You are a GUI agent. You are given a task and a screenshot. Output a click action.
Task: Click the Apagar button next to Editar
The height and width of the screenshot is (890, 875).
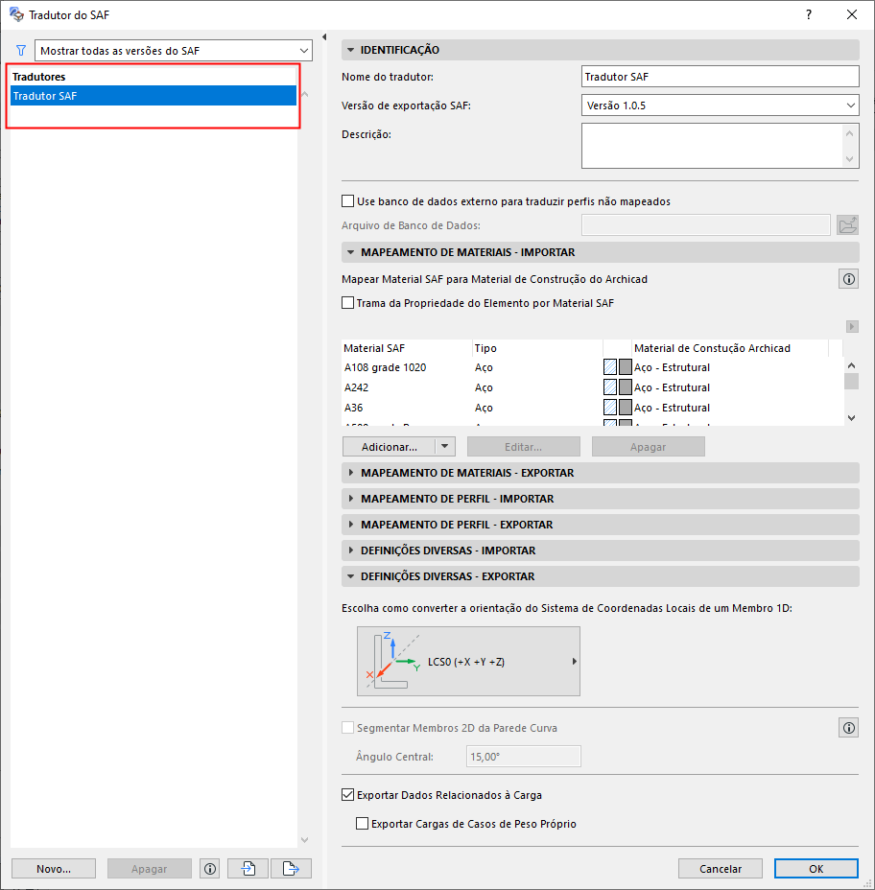coord(648,447)
